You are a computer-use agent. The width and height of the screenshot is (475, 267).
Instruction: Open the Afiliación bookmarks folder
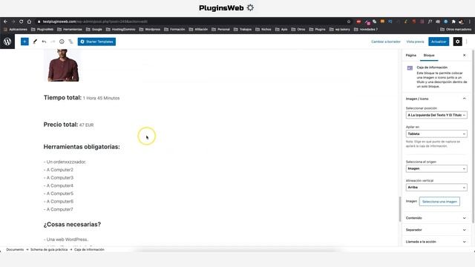point(198,30)
